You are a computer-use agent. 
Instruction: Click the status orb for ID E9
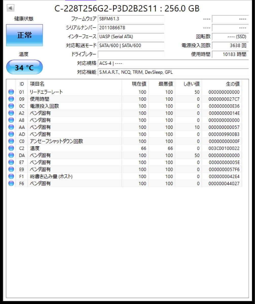(11, 169)
